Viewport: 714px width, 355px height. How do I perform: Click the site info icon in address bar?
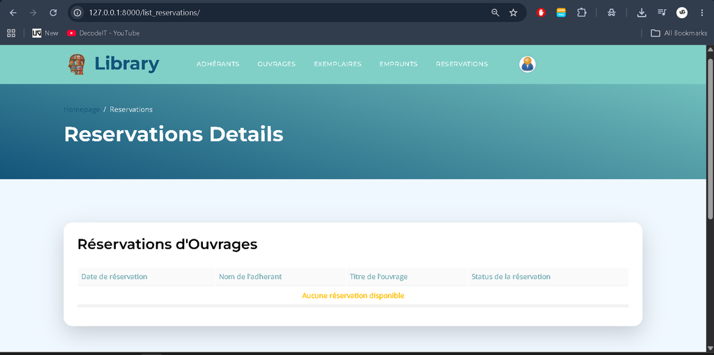(77, 13)
